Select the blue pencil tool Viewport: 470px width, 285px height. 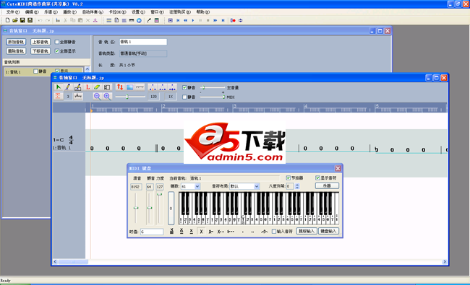(68, 87)
